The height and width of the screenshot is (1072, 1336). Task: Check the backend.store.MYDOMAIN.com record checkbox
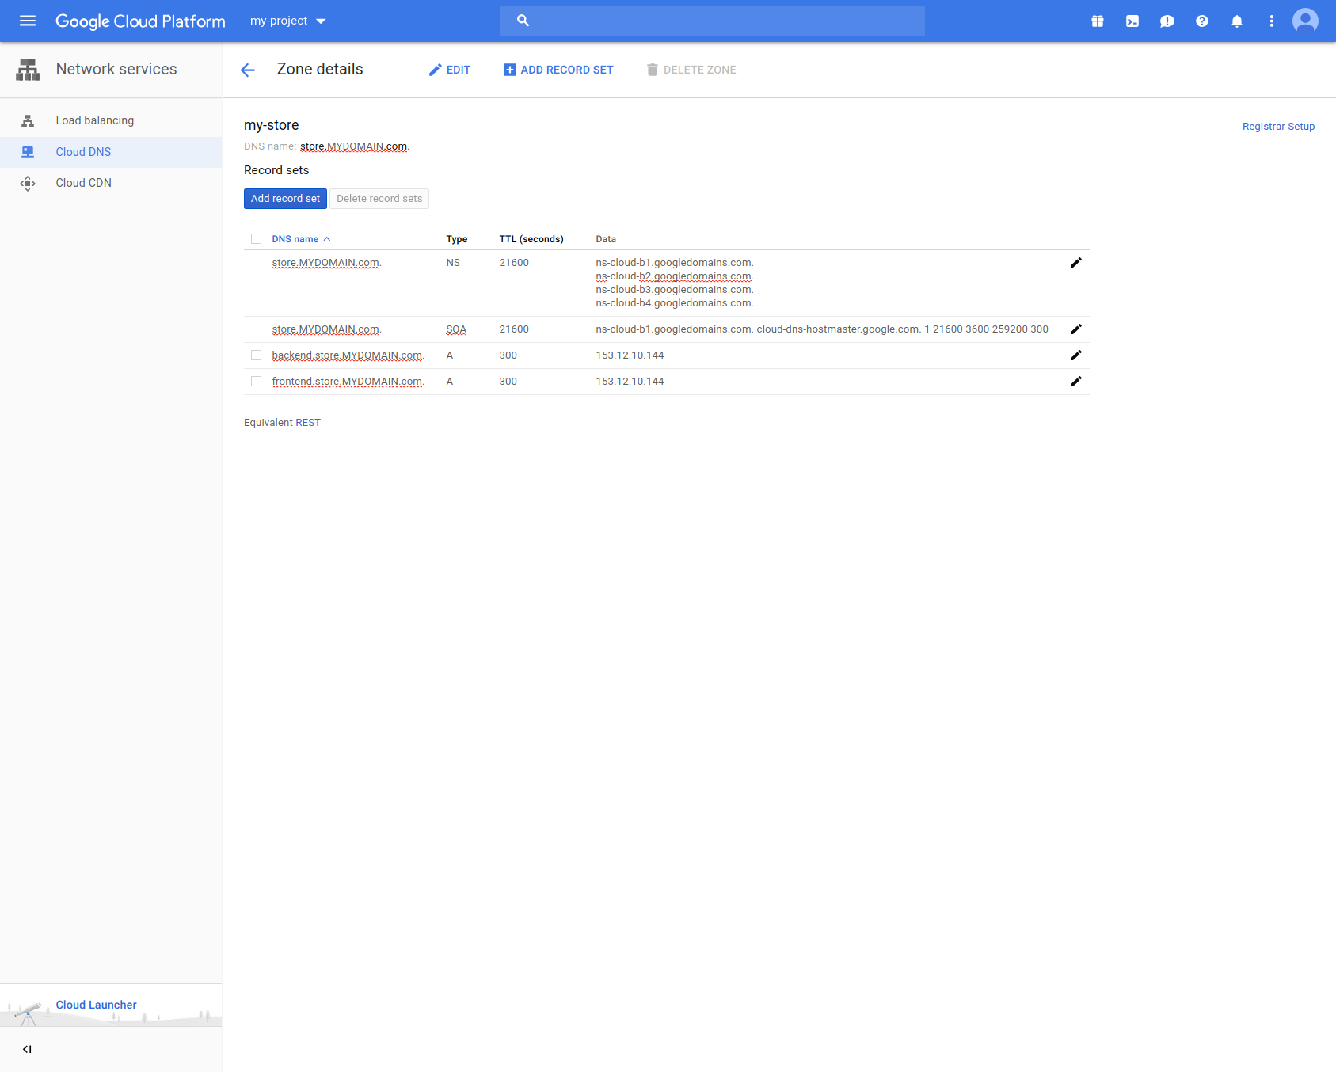coord(256,355)
